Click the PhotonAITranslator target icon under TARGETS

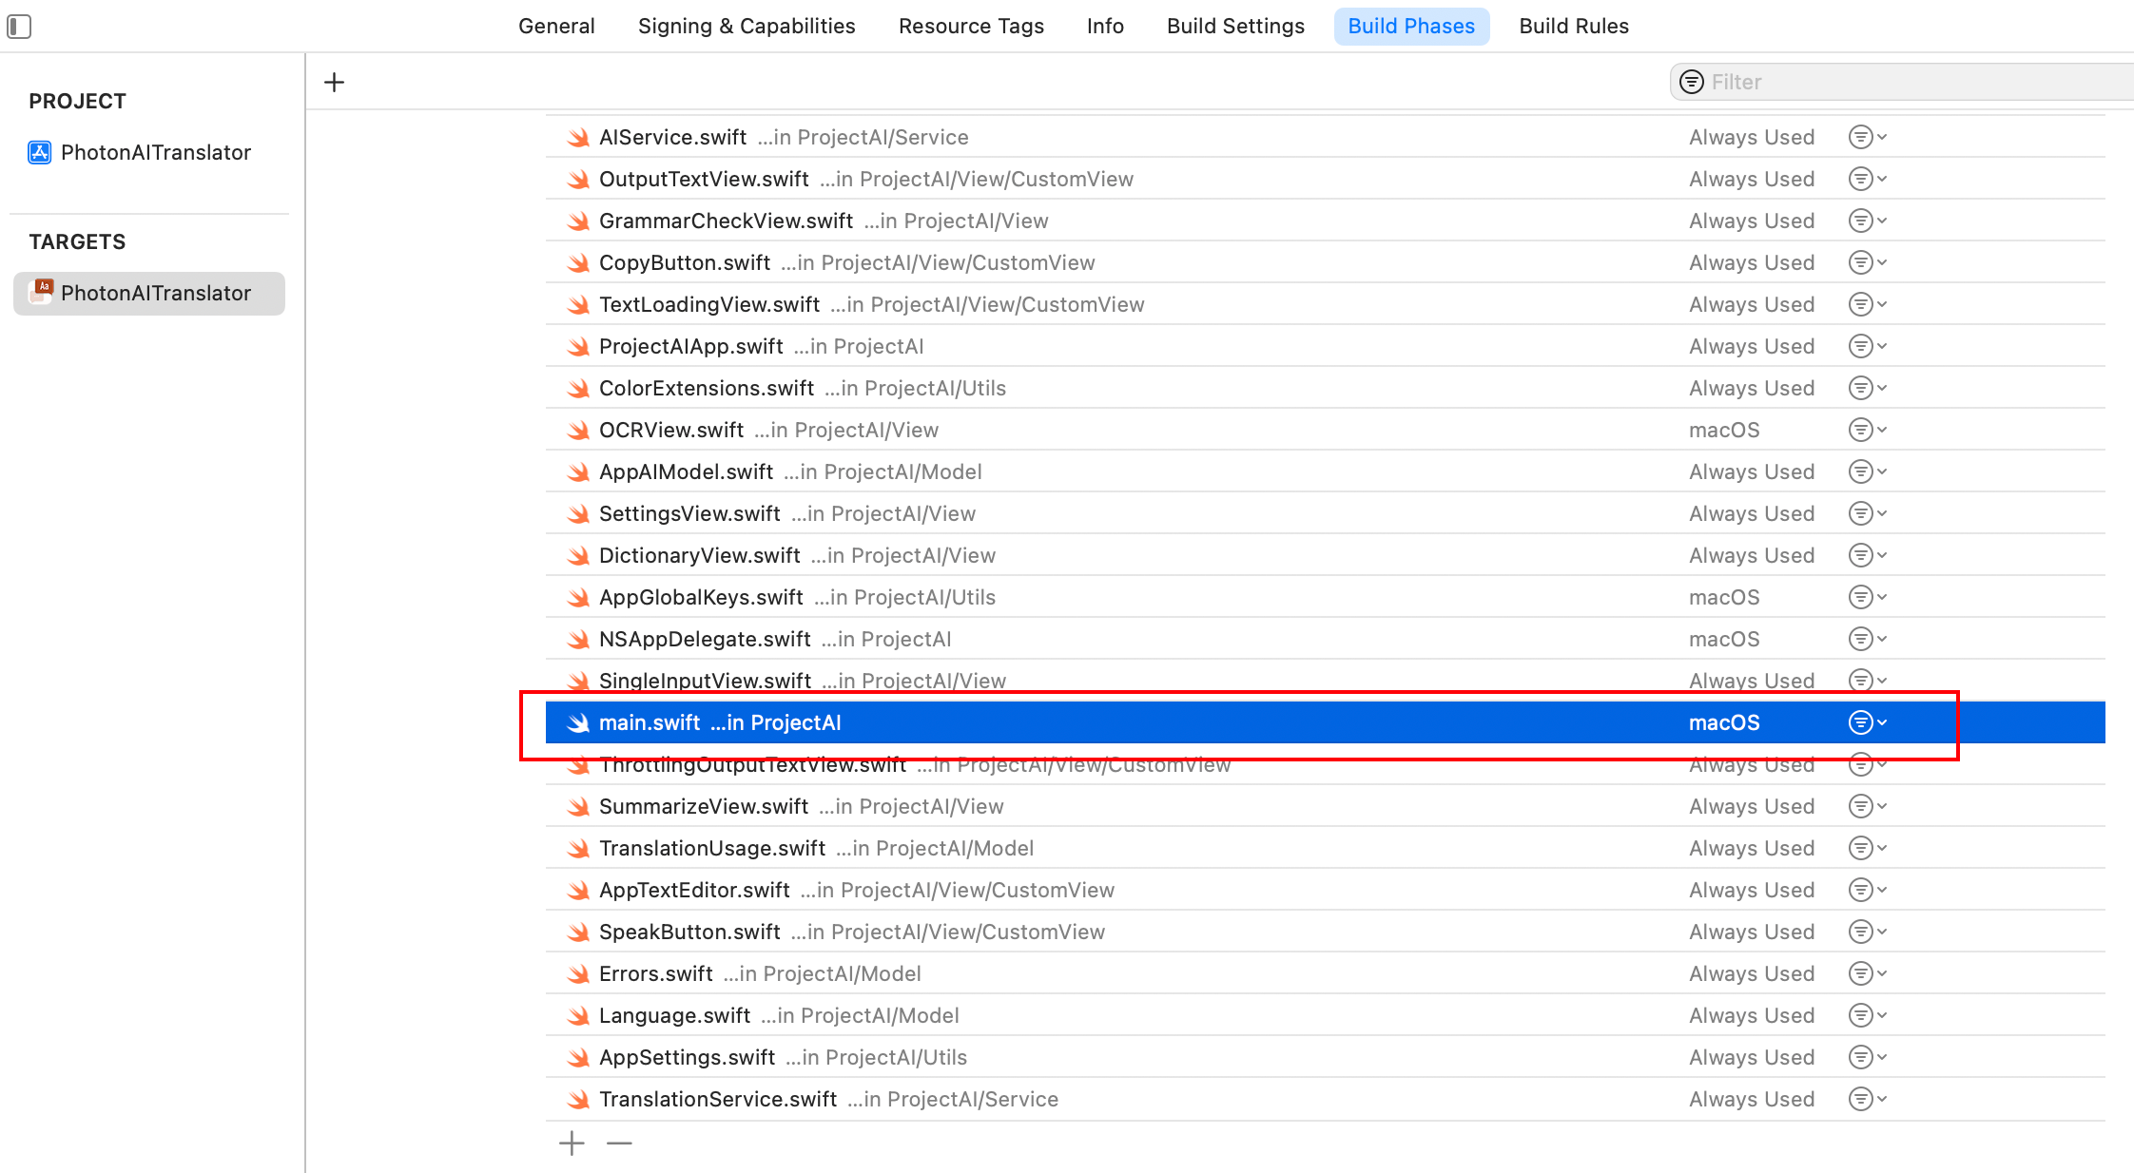39,293
